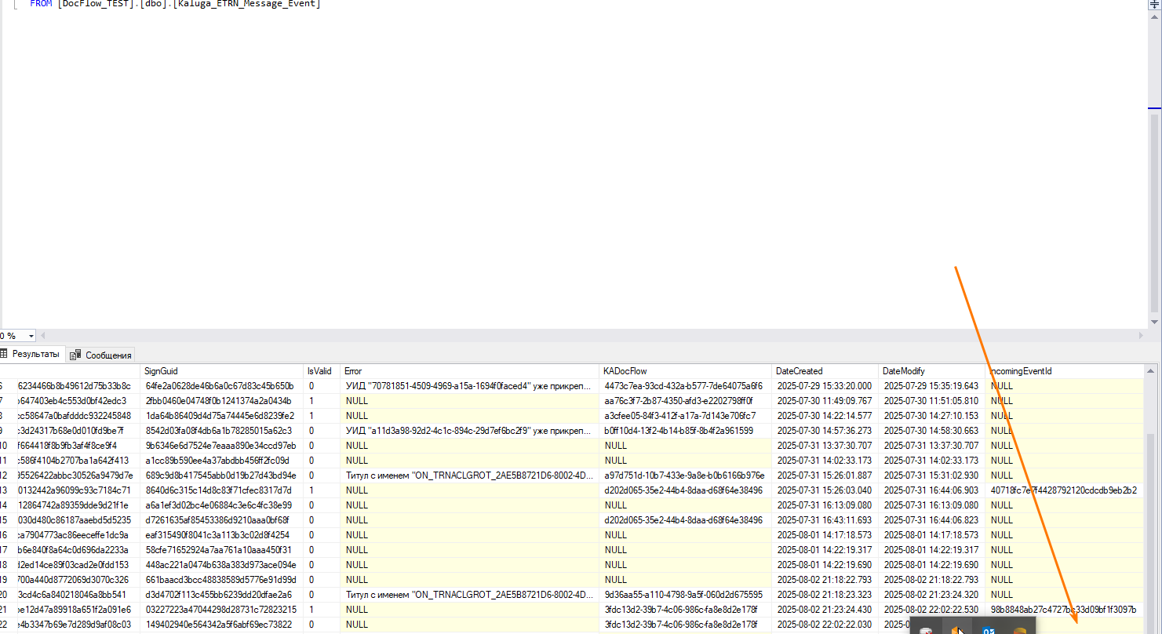This screenshot has width=1162, height=634.
Task: Select DateCreated cell 2025-07-31 13:37:30.707
Action: pyautogui.click(x=826, y=446)
